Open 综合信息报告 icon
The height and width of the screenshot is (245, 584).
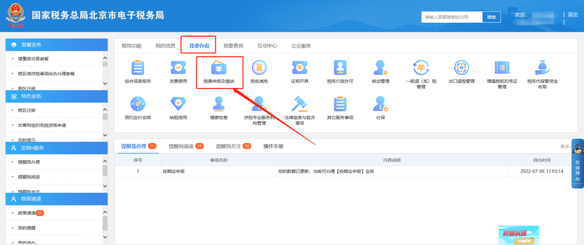(x=138, y=70)
